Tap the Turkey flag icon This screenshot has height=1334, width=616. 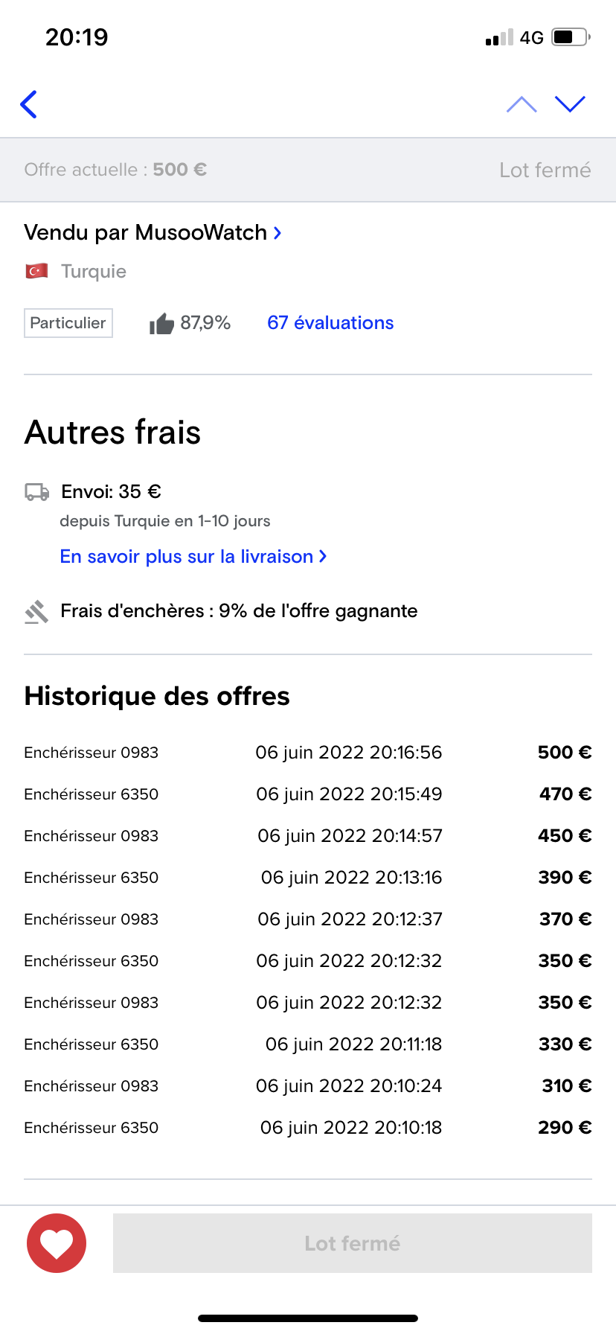point(36,271)
